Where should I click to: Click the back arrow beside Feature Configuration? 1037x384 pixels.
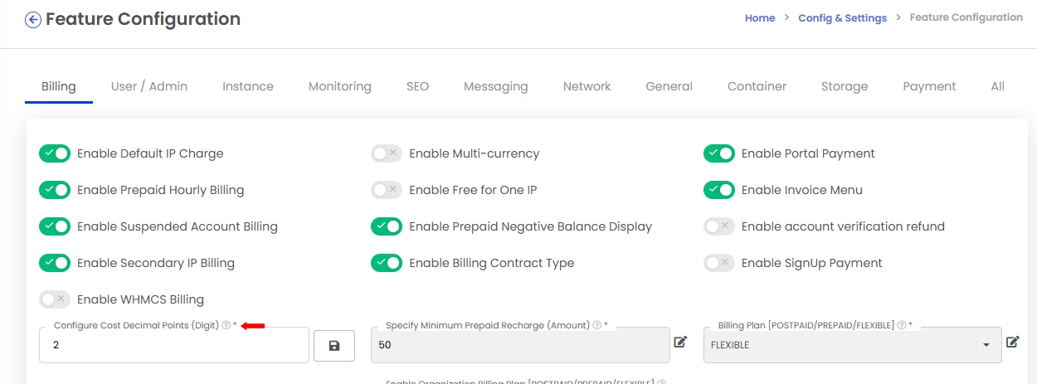click(33, 20)
